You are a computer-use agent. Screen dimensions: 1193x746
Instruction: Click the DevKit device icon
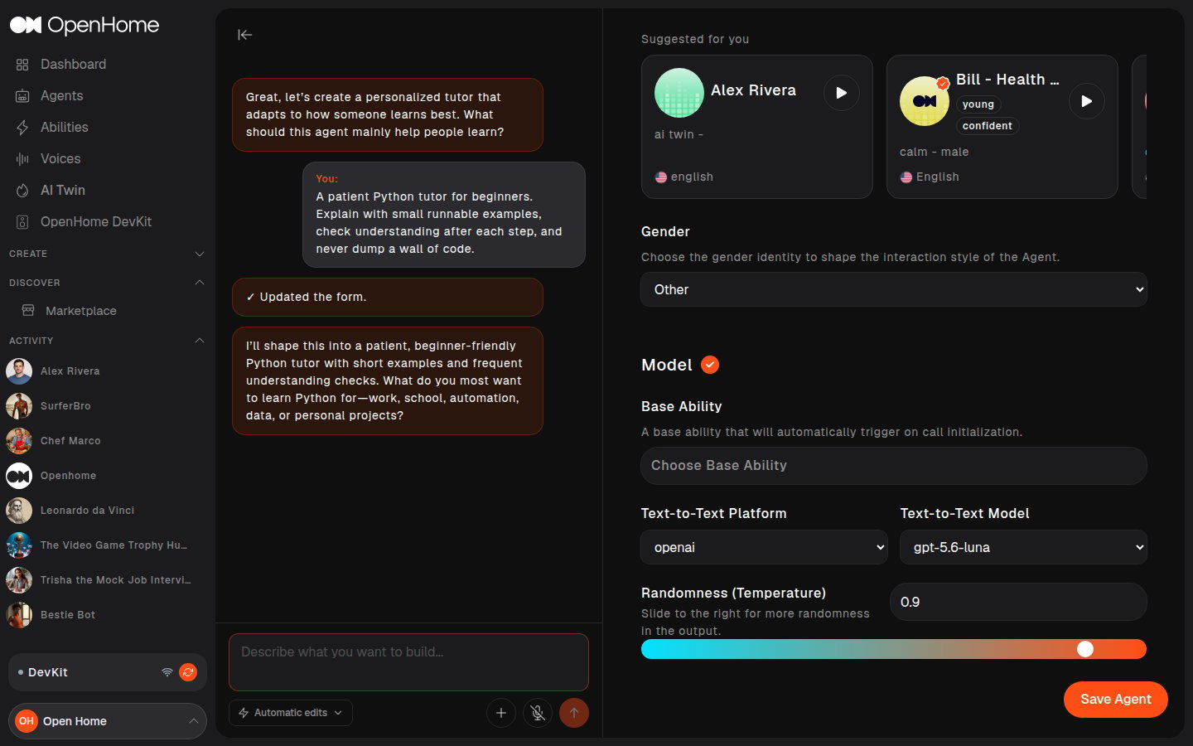[22, 222]
